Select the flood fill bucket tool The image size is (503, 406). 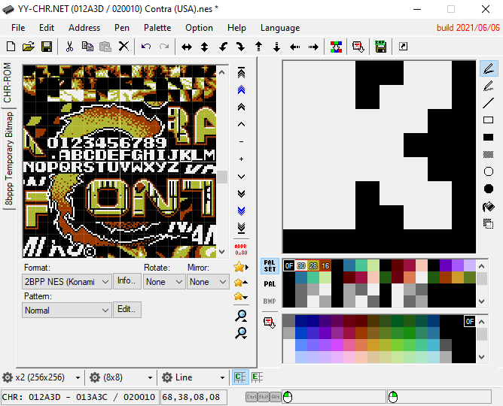pyautogui.click(x=488, y=207)
